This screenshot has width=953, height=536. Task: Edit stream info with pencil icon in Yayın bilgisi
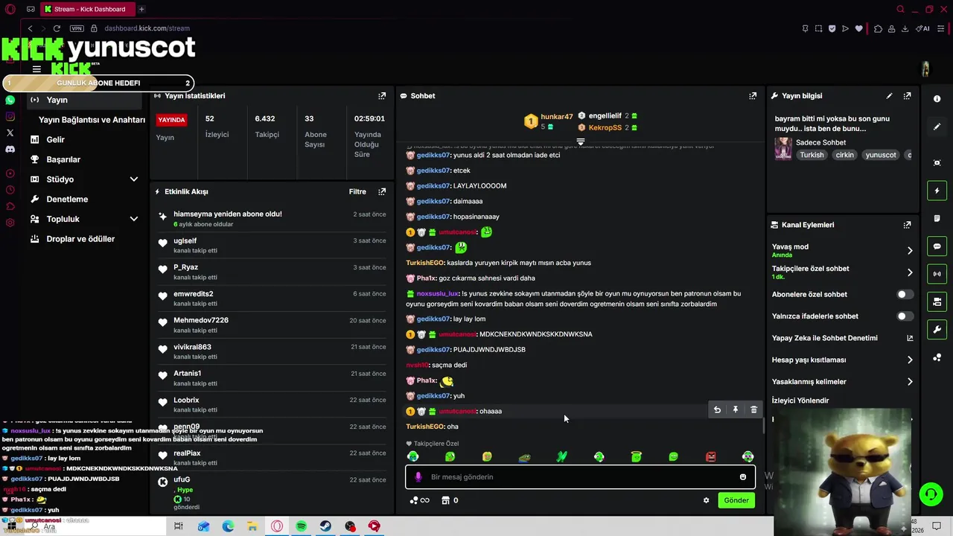tap(889, 96)
